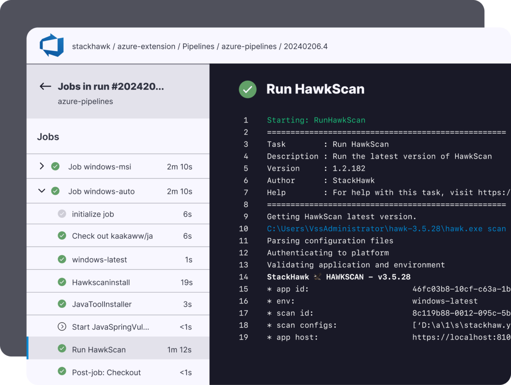Click Check out kaakaww/ja status icon
511x385 pixels.
point(62,236)
